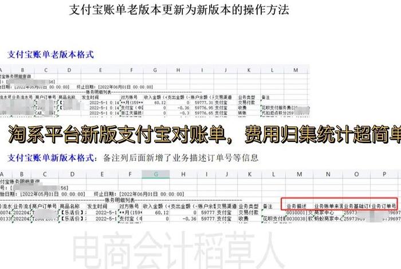This screenshot has height=269, width=401.
Task: Click the note 备注列后面新增了业务描述订单号等信息
Action: pyautogui.click(x=180, y=158)
